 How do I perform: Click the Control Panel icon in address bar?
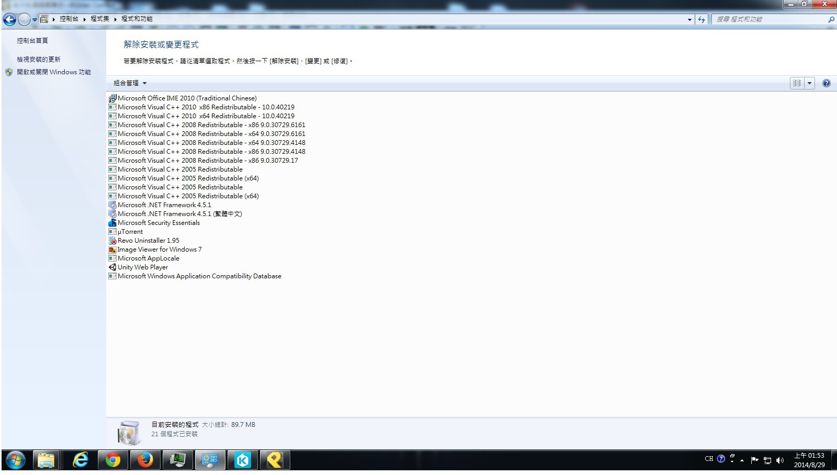coord(44,19)
